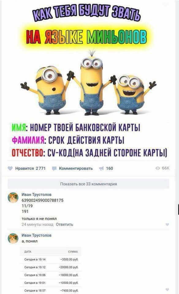This screenshot has height=294, width=179.
Task: Share the post via megaphone icon
Action: pyautogui.click(x=101, y=168)
